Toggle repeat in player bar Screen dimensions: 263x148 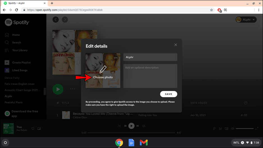[x=144, y=126]
